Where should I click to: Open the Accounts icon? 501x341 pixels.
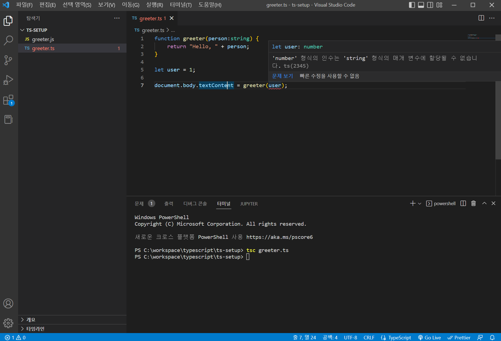pos(8,303)
